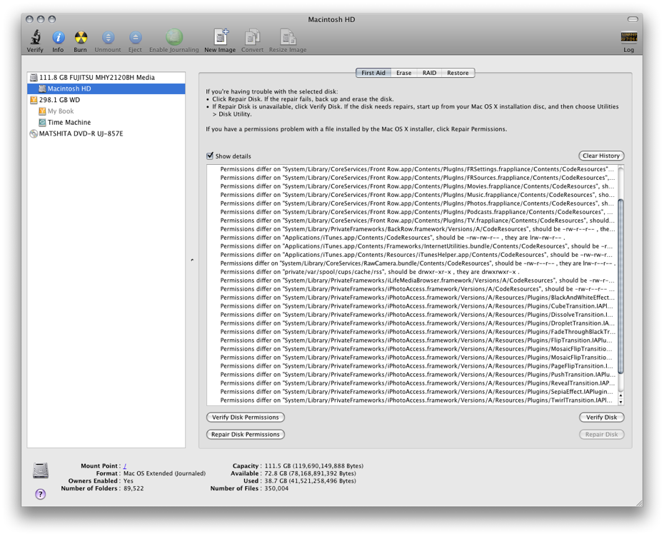Image resolution: width=664 pixels, height=536 pixels.
Task: Click the Eject toolbar icon
Action: click(135, 37)
